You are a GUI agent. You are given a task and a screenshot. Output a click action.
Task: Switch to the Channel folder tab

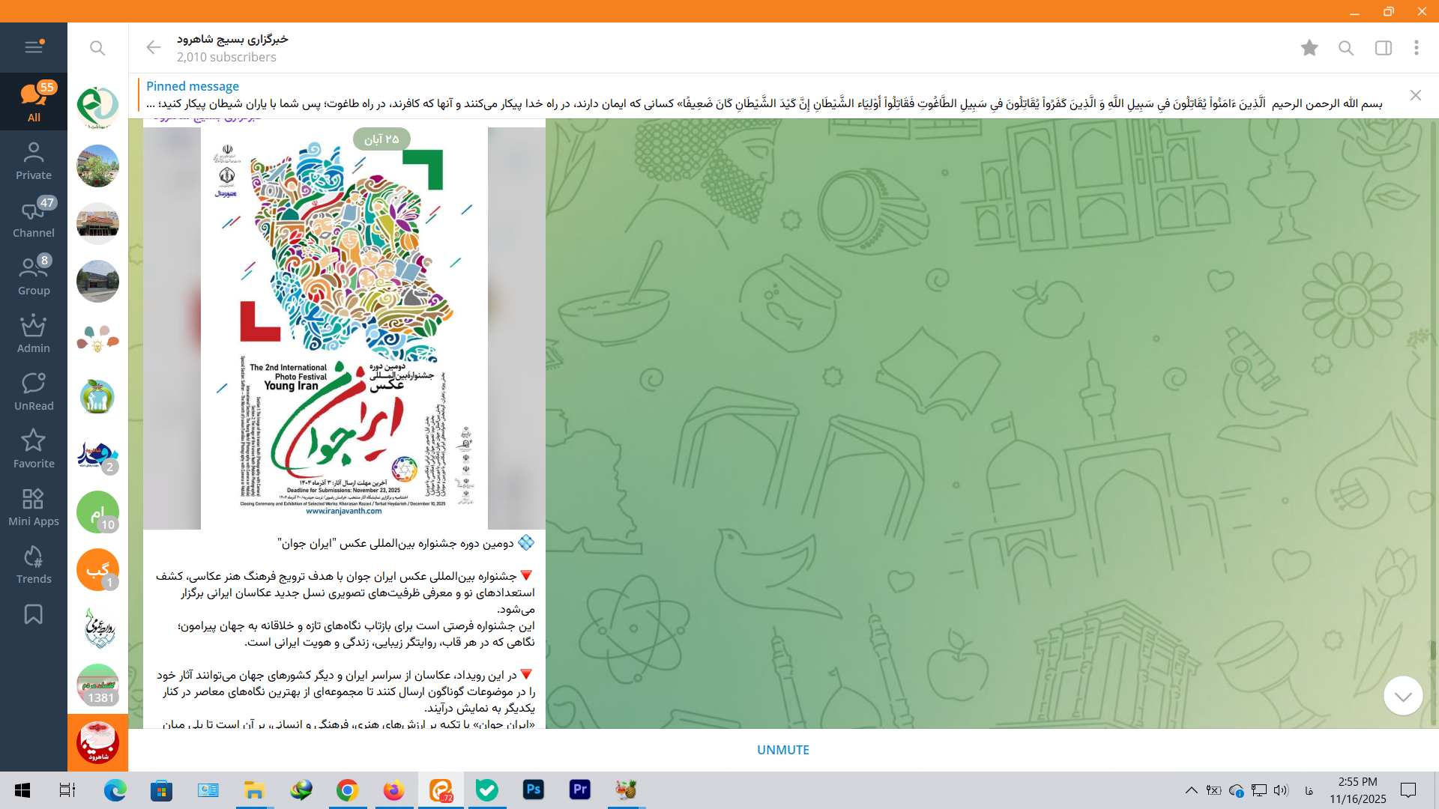pyautogui.click(x=34, y=218)
